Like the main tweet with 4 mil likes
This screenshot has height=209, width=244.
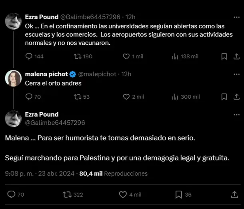[x=123, y=195]
